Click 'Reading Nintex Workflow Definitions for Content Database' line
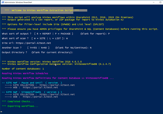The image size is (163, 114). tap(58, 78)
